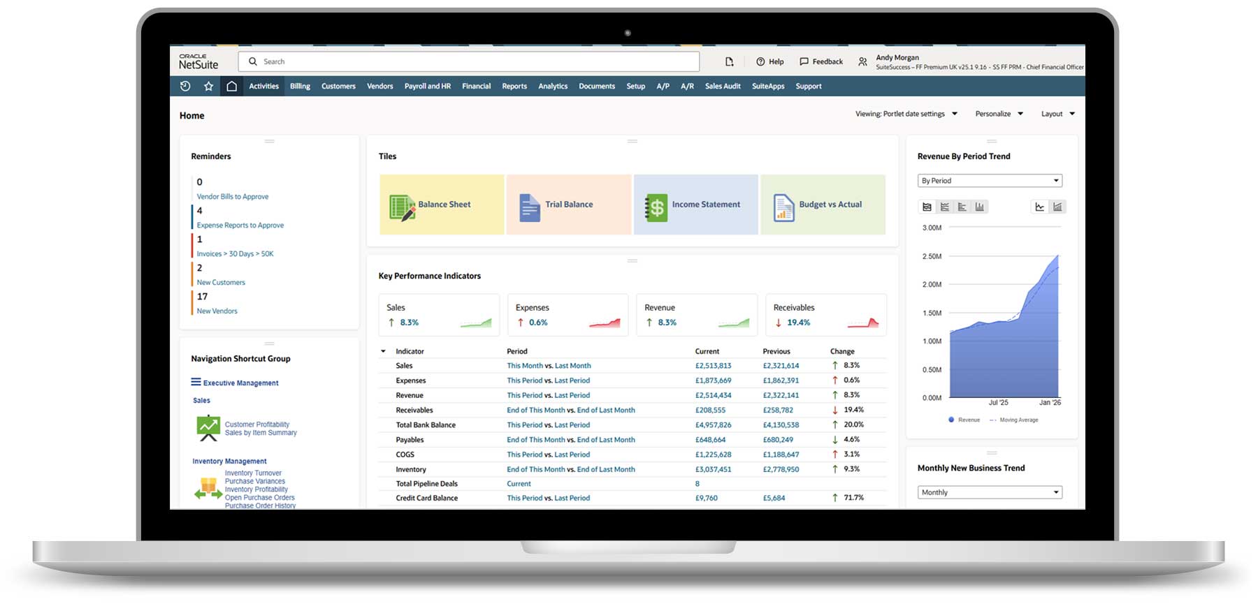Image resolution: width=1258 pixels, height=606 pixels.
Task: Click the Revenue KPI green sparkline
Action: [x=734, y=323]
